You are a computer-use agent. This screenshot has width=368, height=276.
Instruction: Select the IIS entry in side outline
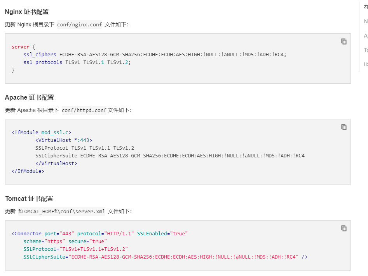(x=366, y=64)
